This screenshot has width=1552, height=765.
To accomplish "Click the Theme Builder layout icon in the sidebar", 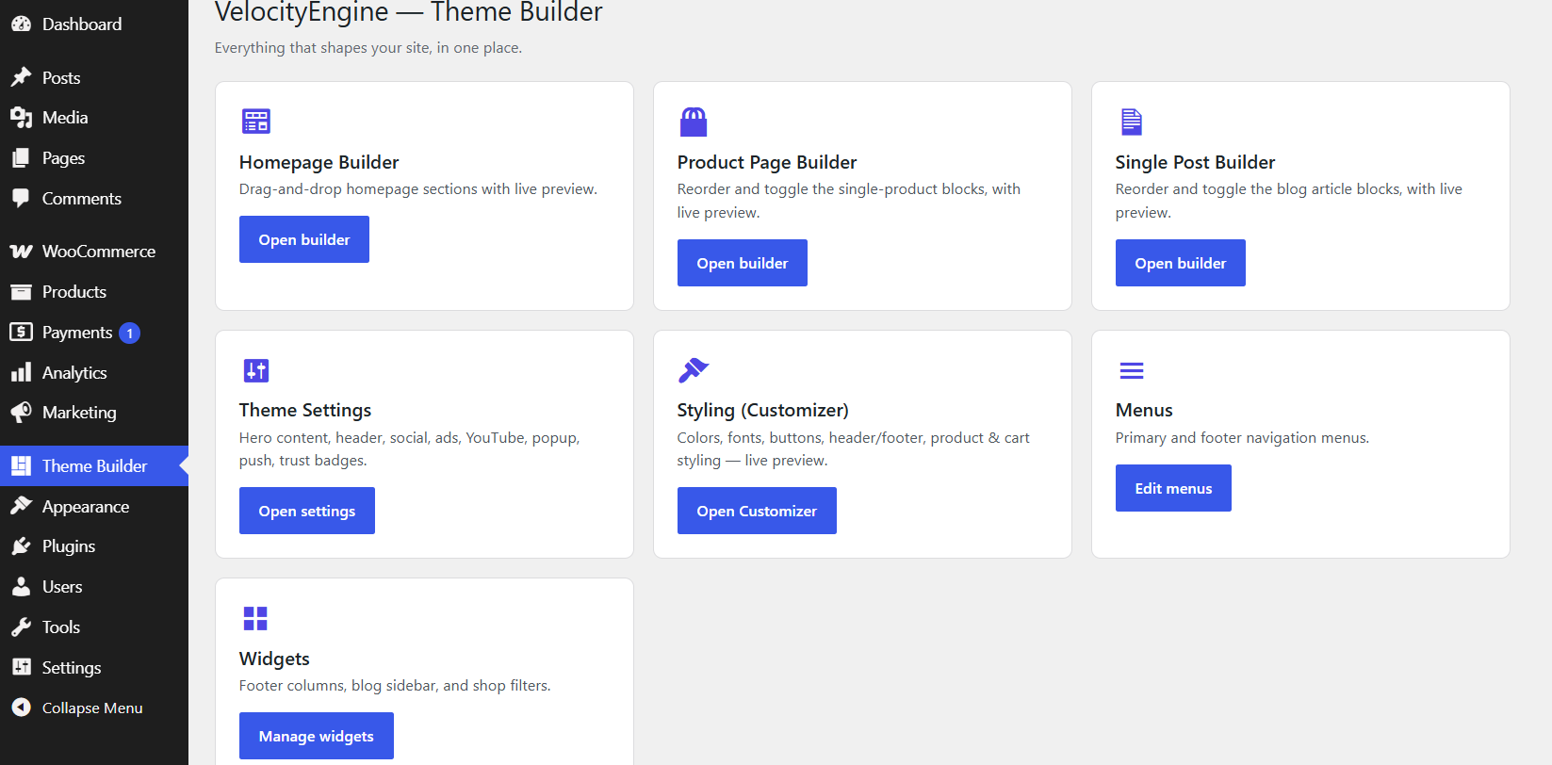I will tap(21, 465).
